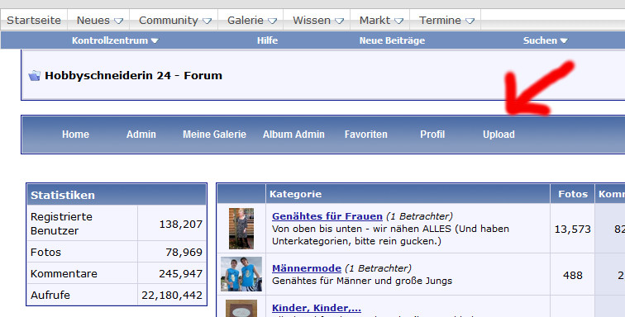Open the Männermode category thumbnail
Screen dimensions: 625x317
click(x=241, y=274)
